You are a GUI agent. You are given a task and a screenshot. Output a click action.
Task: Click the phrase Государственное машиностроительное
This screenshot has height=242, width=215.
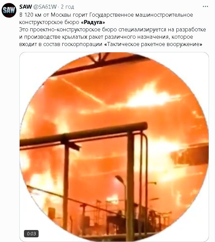pos(141,15)
